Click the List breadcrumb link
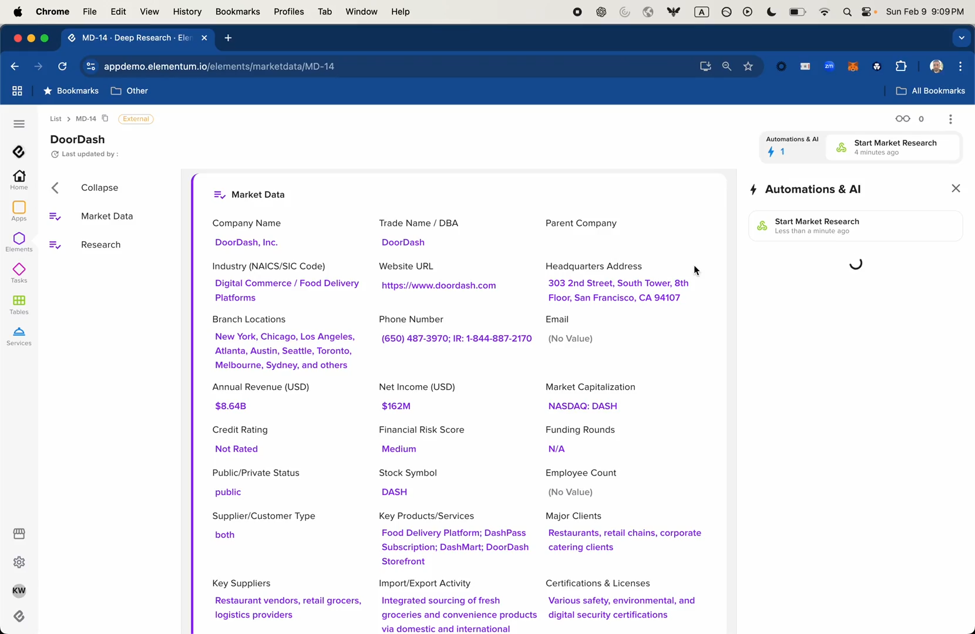 pyautogui.click(x=55, y=119)
